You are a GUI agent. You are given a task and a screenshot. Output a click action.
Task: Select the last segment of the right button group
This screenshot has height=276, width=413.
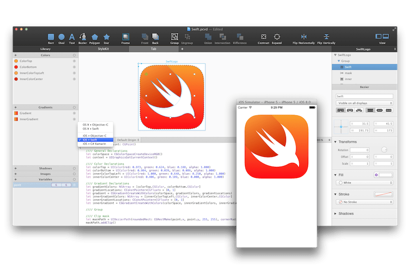coord(388,110)
